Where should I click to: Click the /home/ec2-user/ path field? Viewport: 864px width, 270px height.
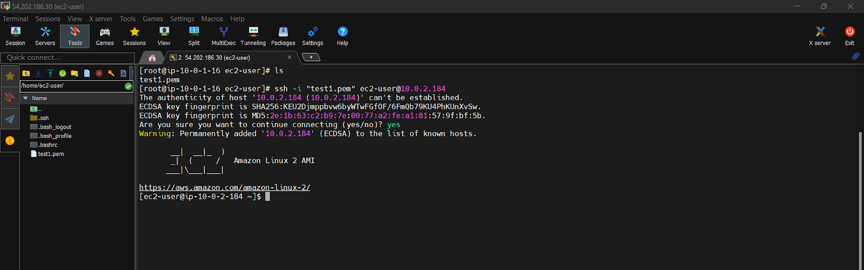[72, 86]
